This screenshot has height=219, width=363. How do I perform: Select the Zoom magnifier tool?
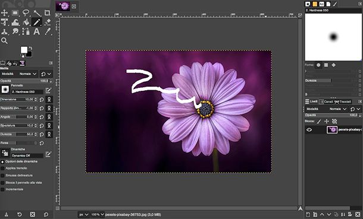[x=4, y=40]
